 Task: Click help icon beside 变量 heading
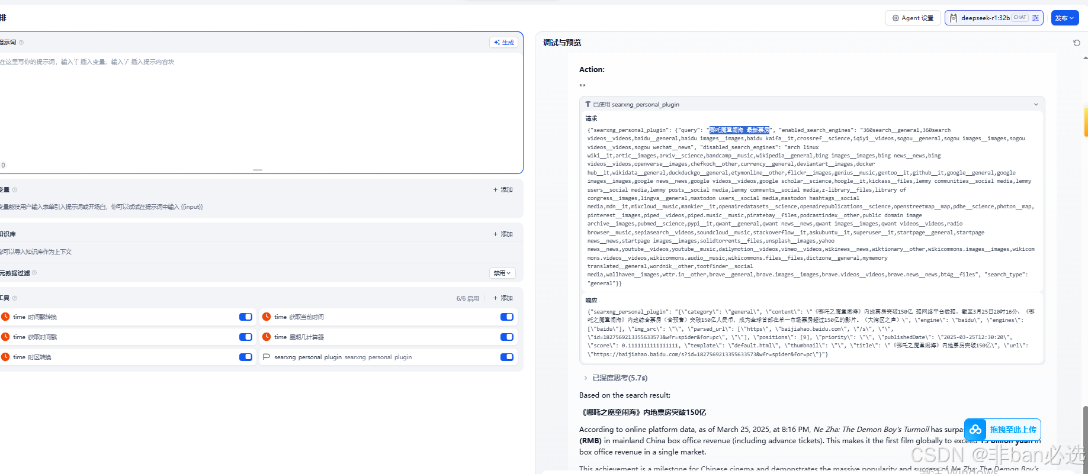point(15,190)
